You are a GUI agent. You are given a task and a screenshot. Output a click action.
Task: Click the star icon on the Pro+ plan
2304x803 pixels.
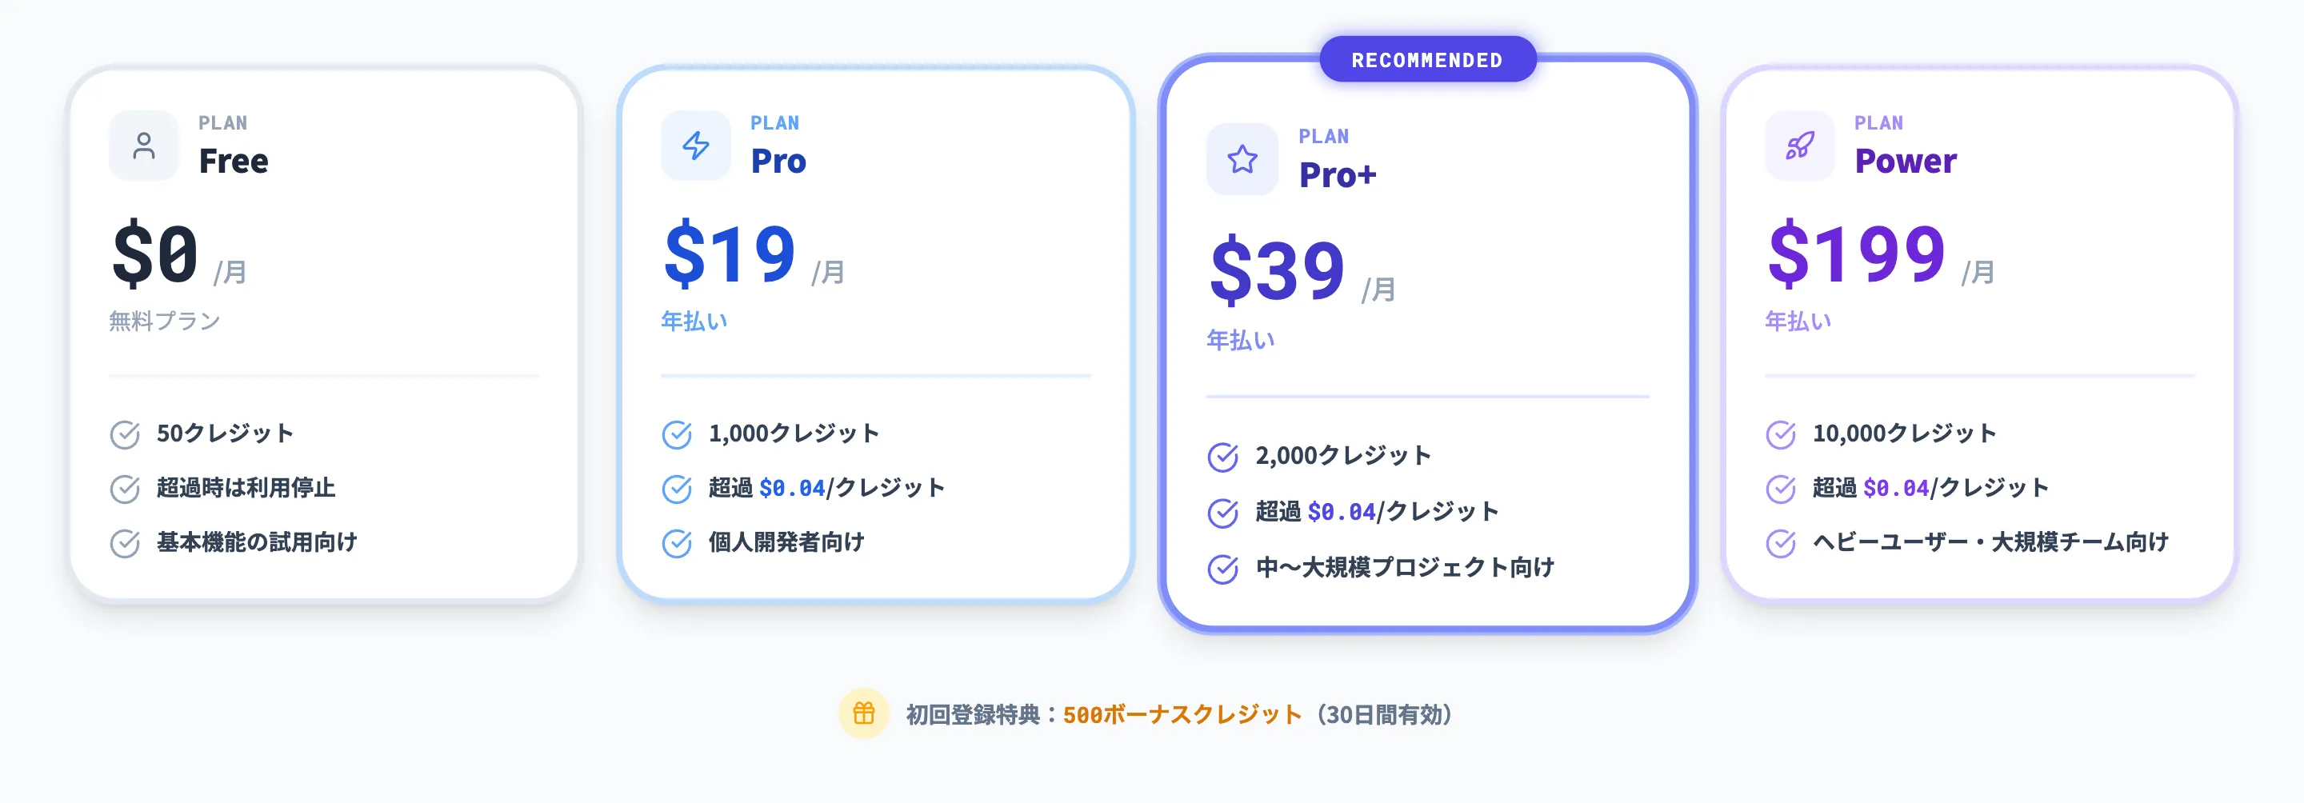(x=1242, y=161)
